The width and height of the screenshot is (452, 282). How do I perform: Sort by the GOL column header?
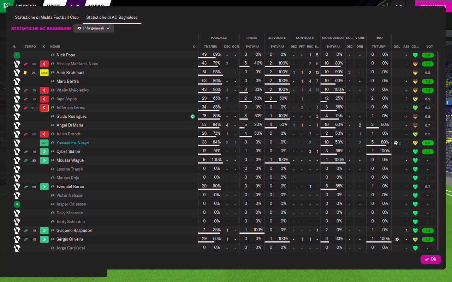(397, 47)
